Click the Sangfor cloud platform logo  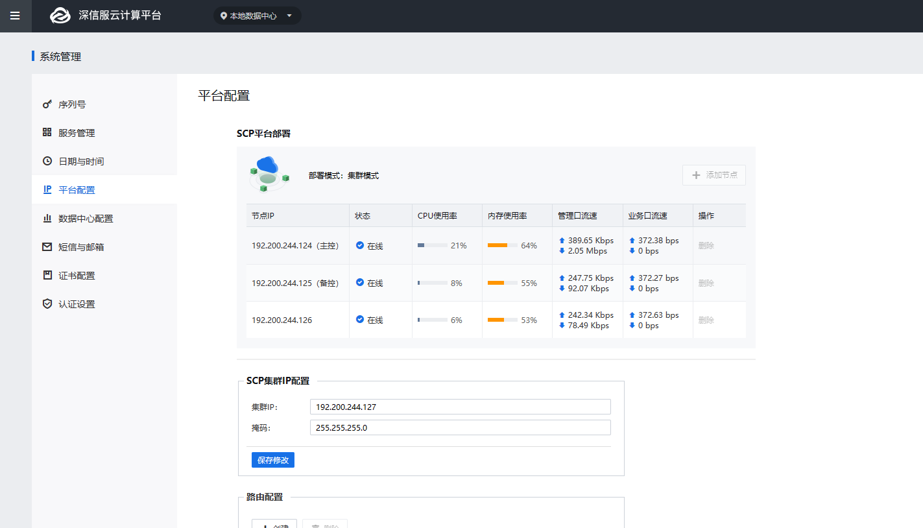pyautogui.click(x=60, y=16)
